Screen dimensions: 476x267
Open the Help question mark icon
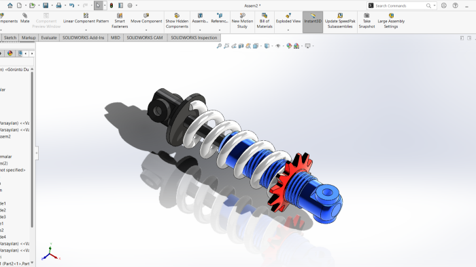(x=455, y=5)
